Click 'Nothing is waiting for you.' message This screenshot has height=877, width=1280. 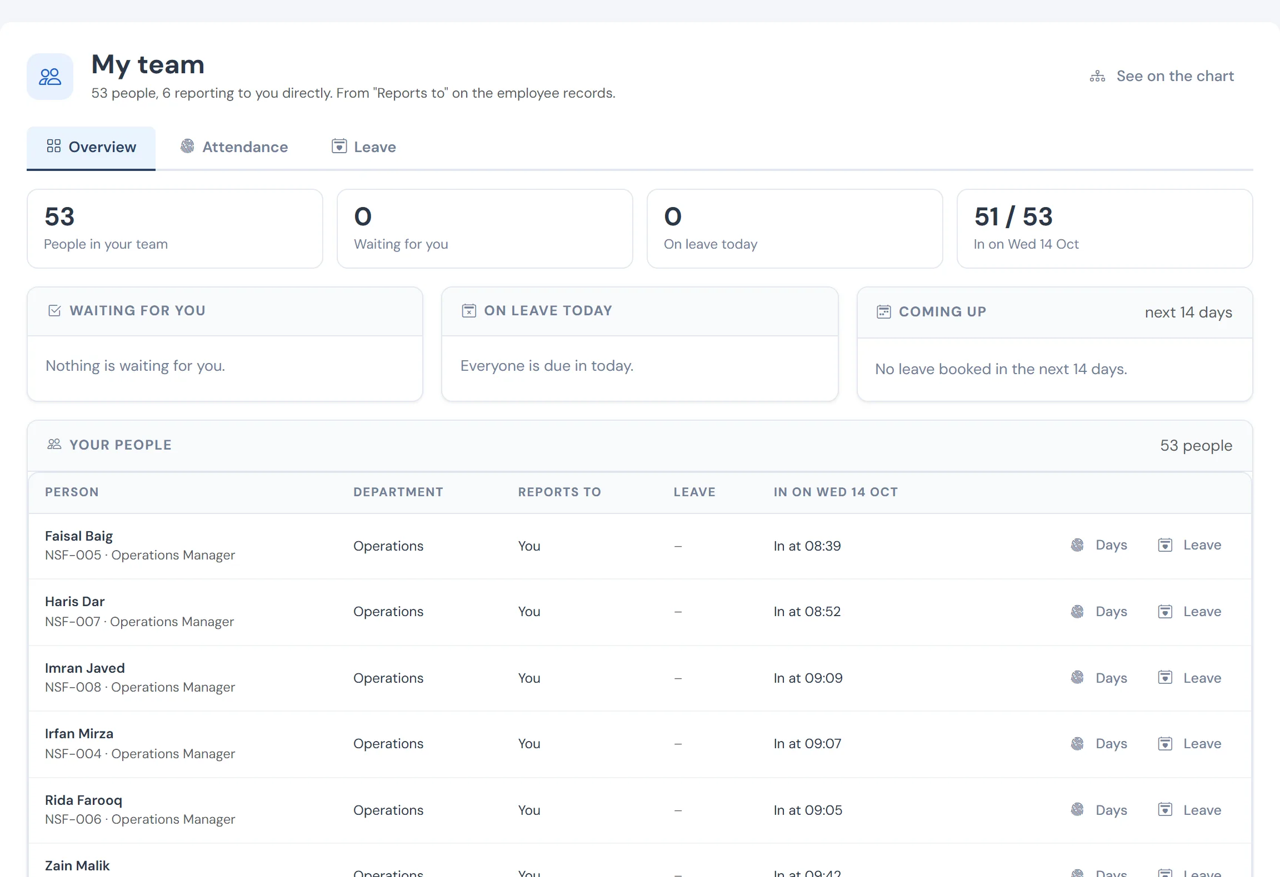[x=136, y=366]
